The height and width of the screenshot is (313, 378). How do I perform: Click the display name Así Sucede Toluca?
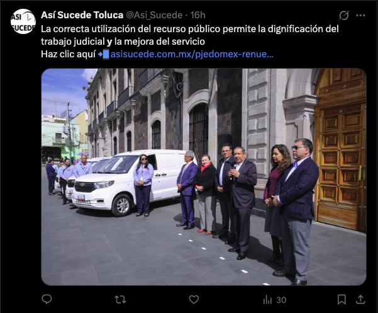coord(82,15)
